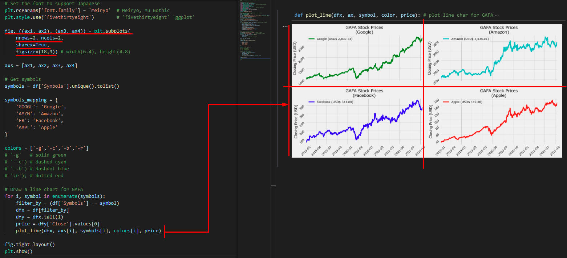Click the axs = [ax1, ax2, ax3, ax4] line

pyautogui.click(x=41, y=65)
